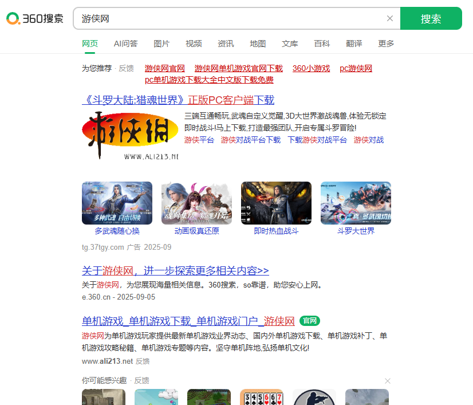This screenshot has height=405, width=473.
Task: Open 关于游侠网,进一步探索更多相关内容 result
Action: click(x=175, y=270)
